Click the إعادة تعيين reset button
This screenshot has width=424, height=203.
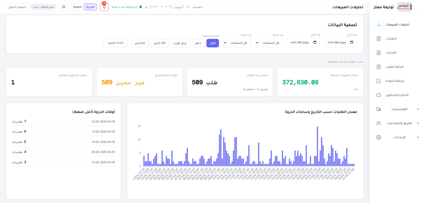[116, 43]
